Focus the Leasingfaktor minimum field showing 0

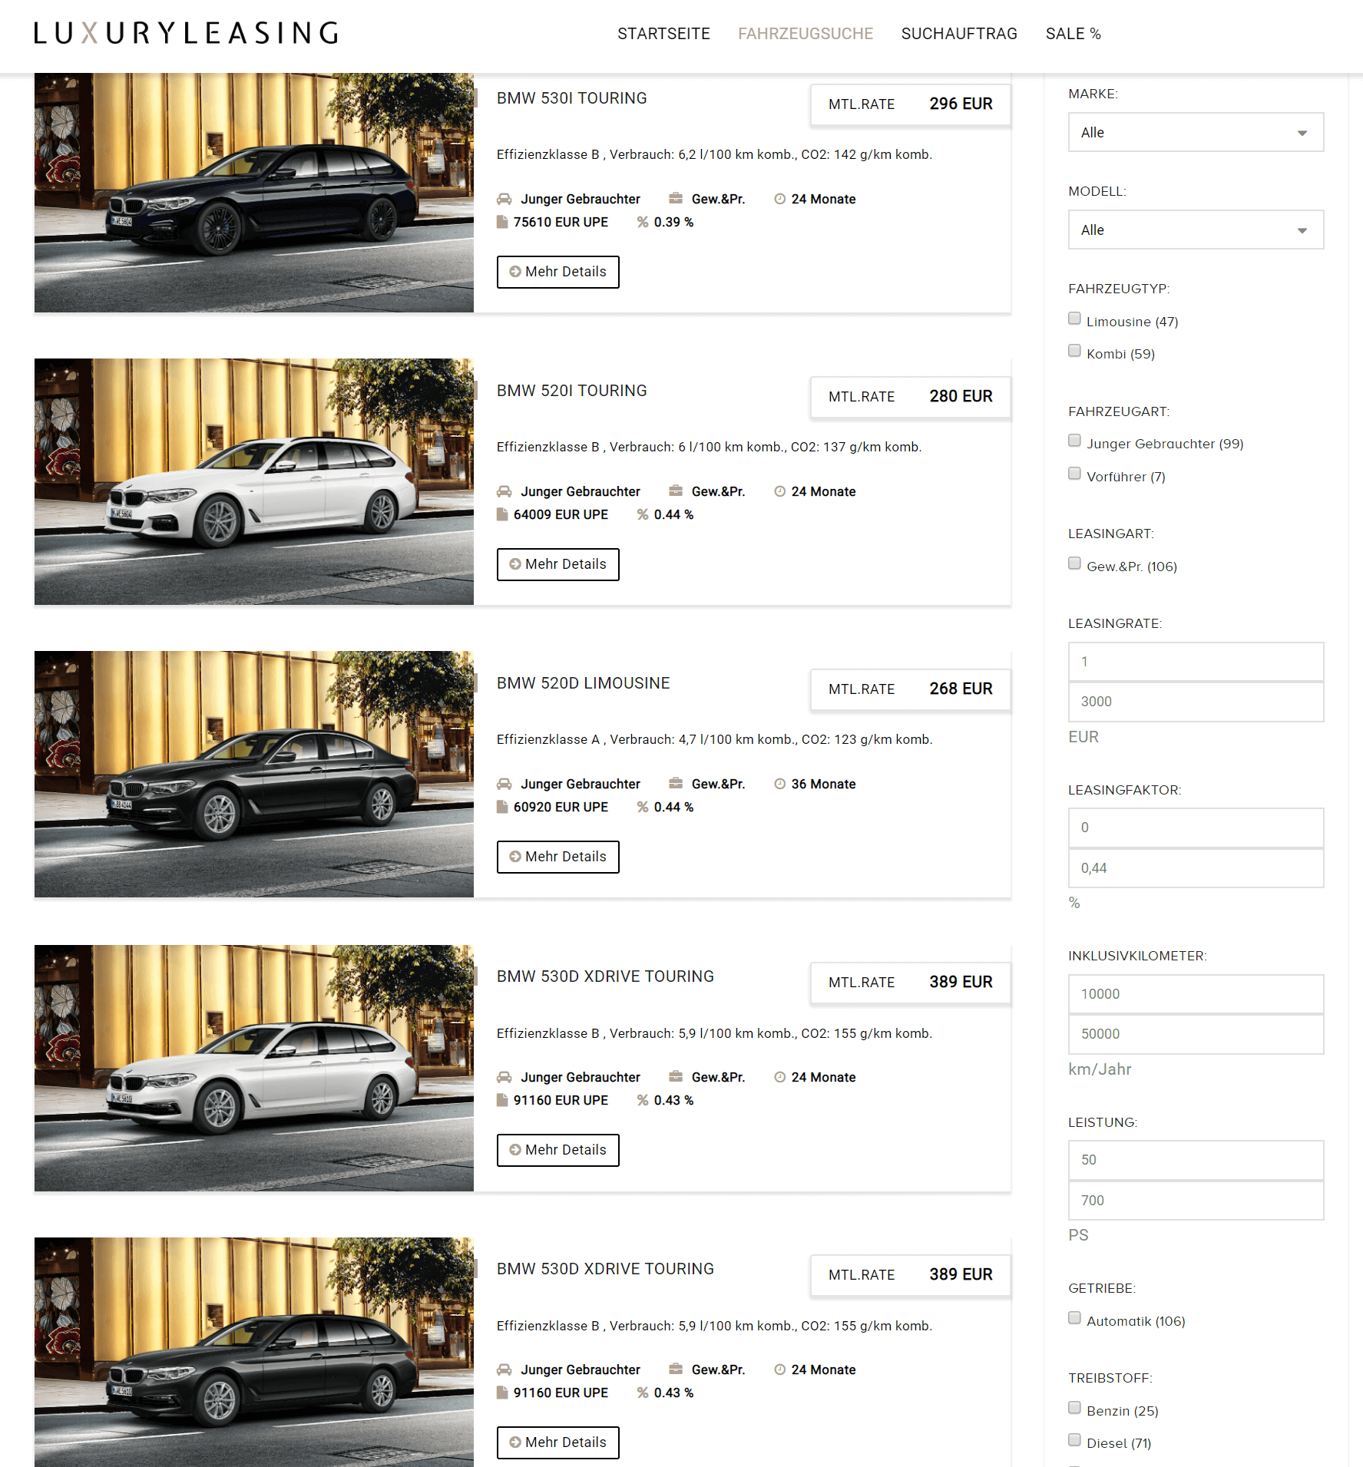(1196, 828)
